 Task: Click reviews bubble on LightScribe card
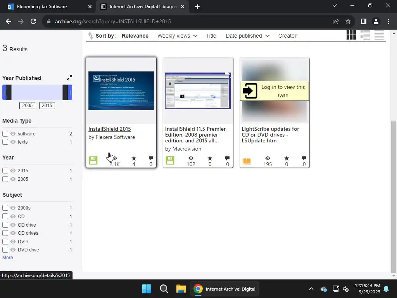(304, 158)
